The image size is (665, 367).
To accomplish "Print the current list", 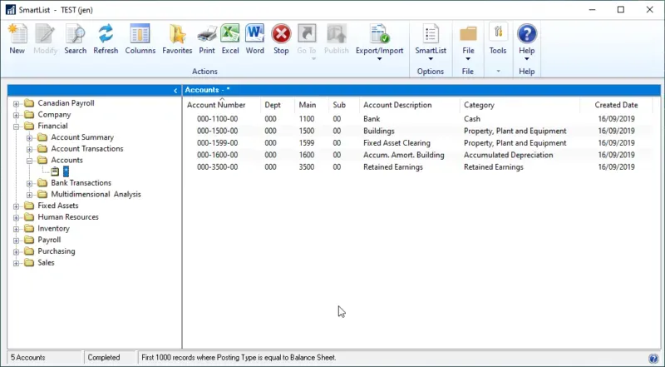I will click(206, 39).
